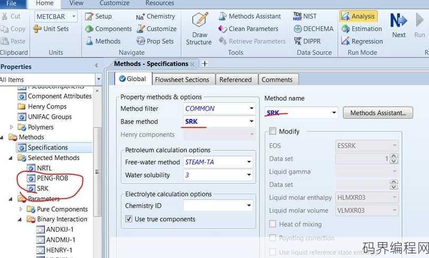
Task: Select UNIFAC Groups in the tree
Action: (x=45, y=117)
